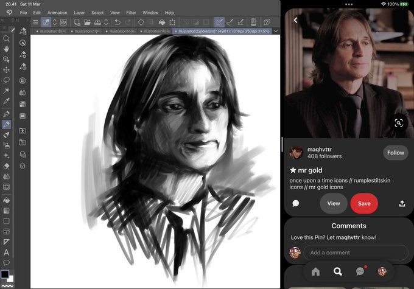Select the Text tool
This screenshot has height=289, width=414.
(6, 252)
